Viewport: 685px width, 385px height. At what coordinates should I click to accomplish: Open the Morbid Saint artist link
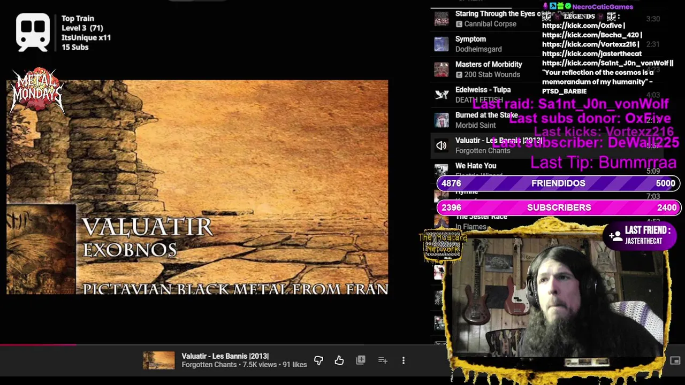point(476,125)
